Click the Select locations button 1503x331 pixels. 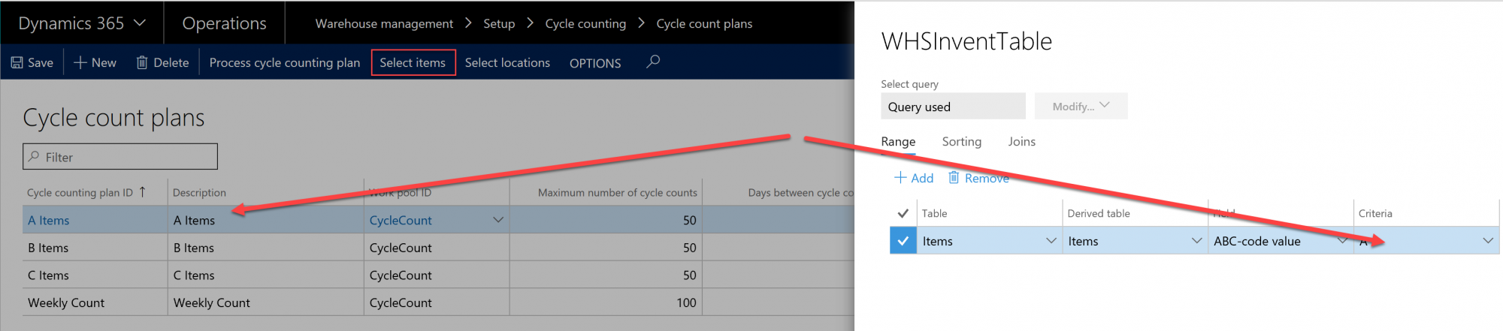coord(507,63)
